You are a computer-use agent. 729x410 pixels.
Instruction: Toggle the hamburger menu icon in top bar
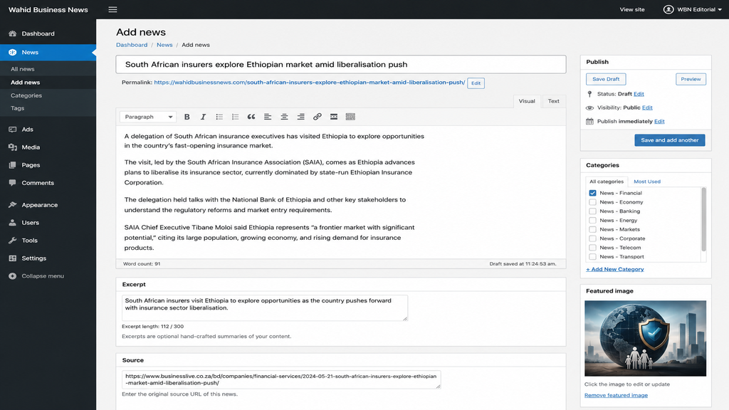(x=112, y=9)
